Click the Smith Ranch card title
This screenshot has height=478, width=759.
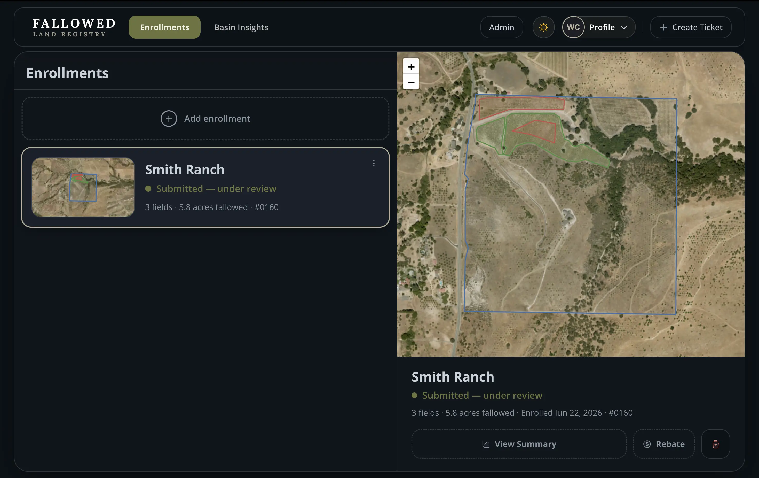click(185, 170)
